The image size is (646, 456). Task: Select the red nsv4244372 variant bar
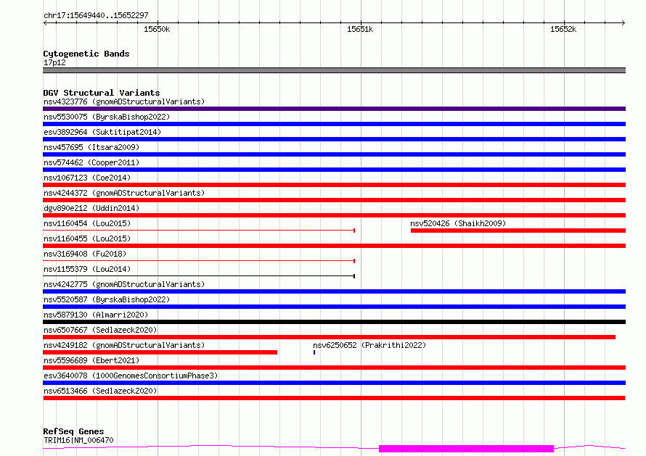point(334,200)
